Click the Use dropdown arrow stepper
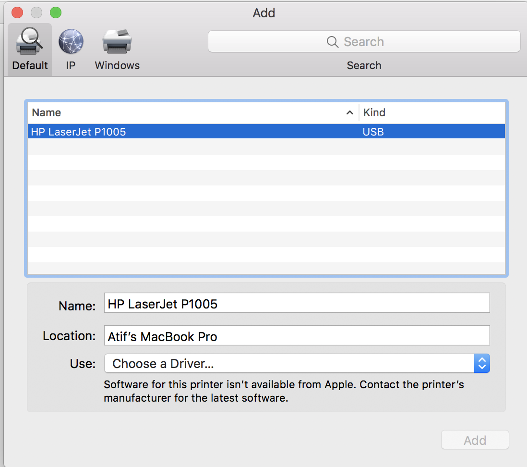The image size is (527, 467). (482, 363)
